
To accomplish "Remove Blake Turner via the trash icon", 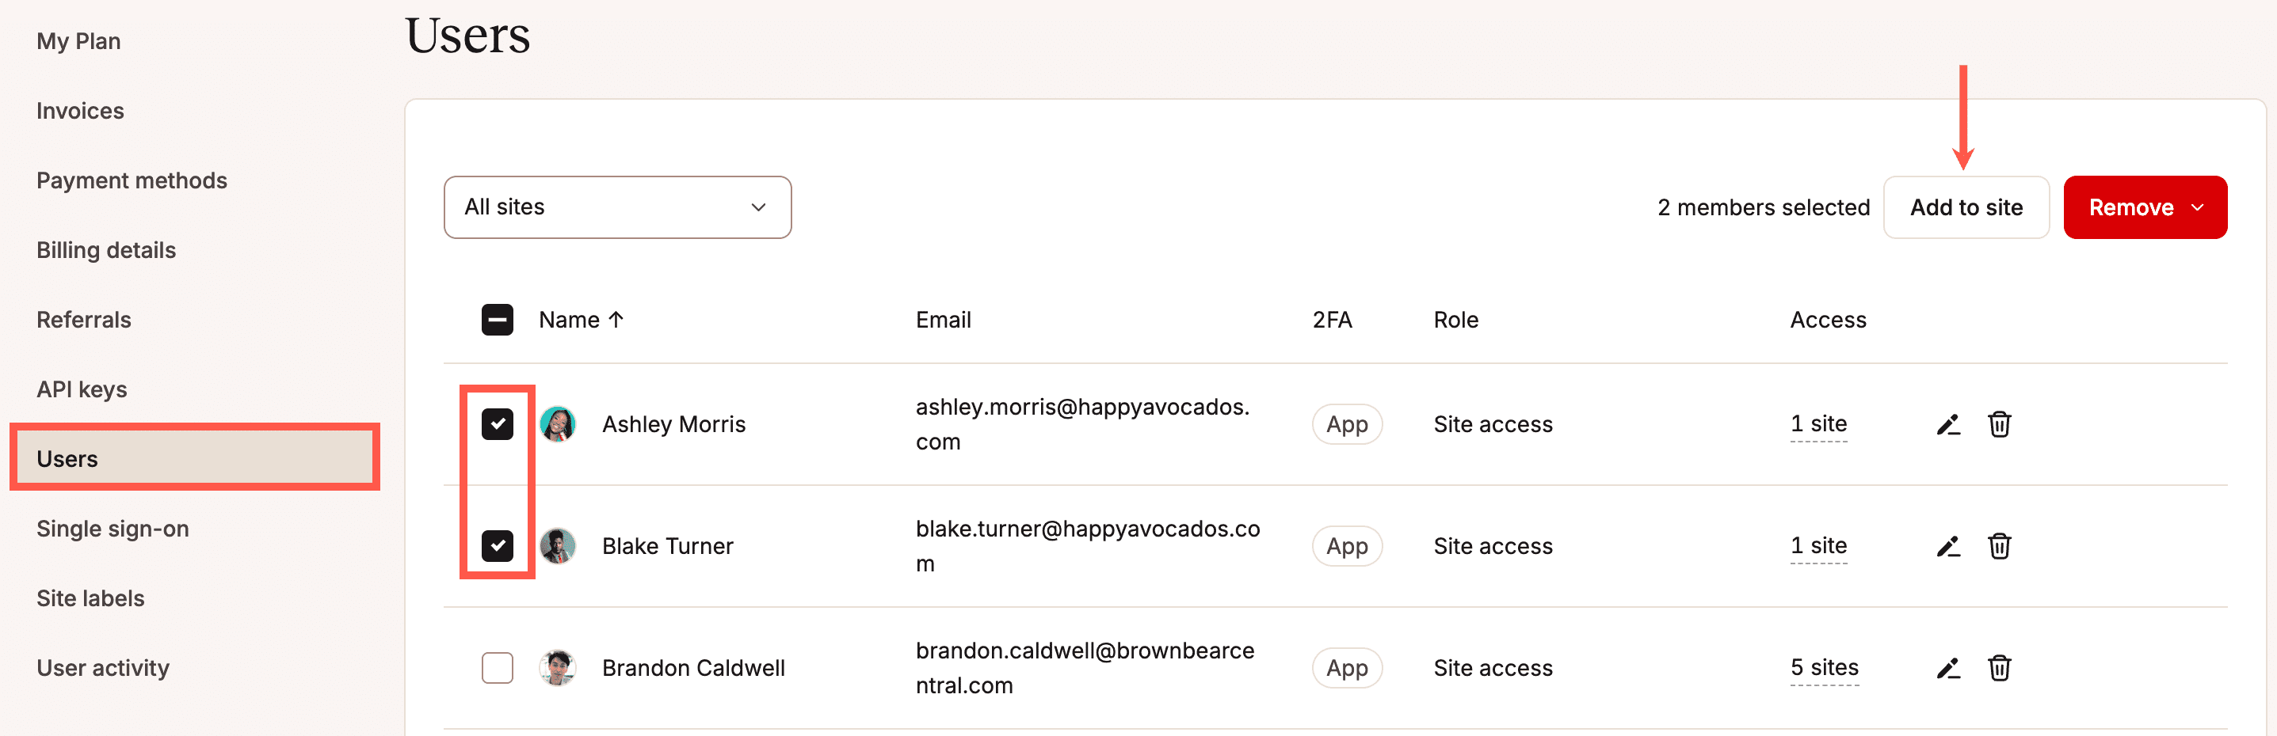I will 2000,546.
